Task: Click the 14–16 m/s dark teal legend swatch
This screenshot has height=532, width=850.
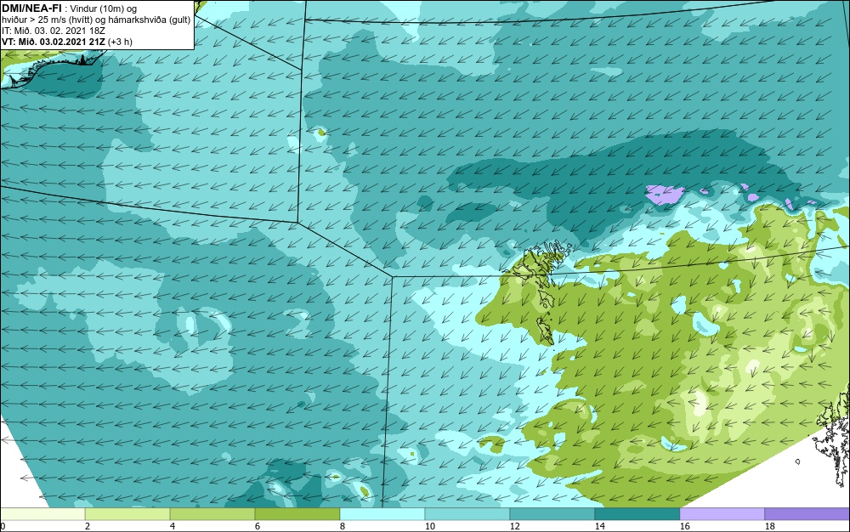Action: tap(637, 514)
